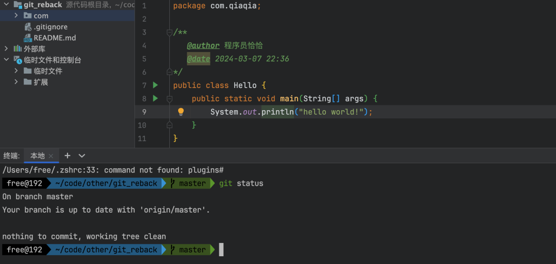
Task: Collapse the 临时文件和控制台 node
Action: 6,60
